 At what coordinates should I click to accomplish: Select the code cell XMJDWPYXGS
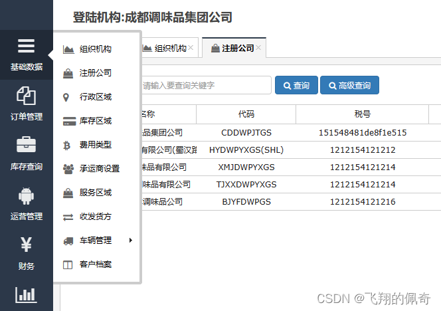pos(246,167)
